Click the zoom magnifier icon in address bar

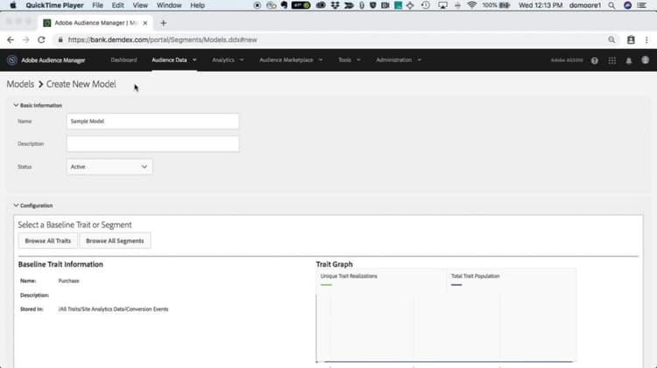click(x=611, y=39)
